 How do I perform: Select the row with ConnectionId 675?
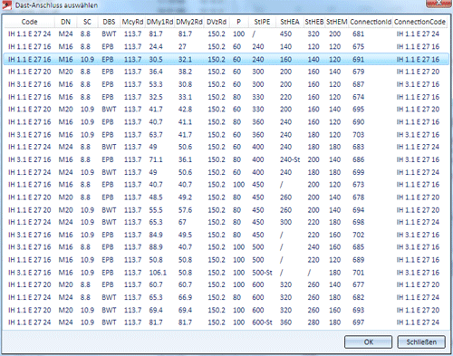(x=226, y=46)
